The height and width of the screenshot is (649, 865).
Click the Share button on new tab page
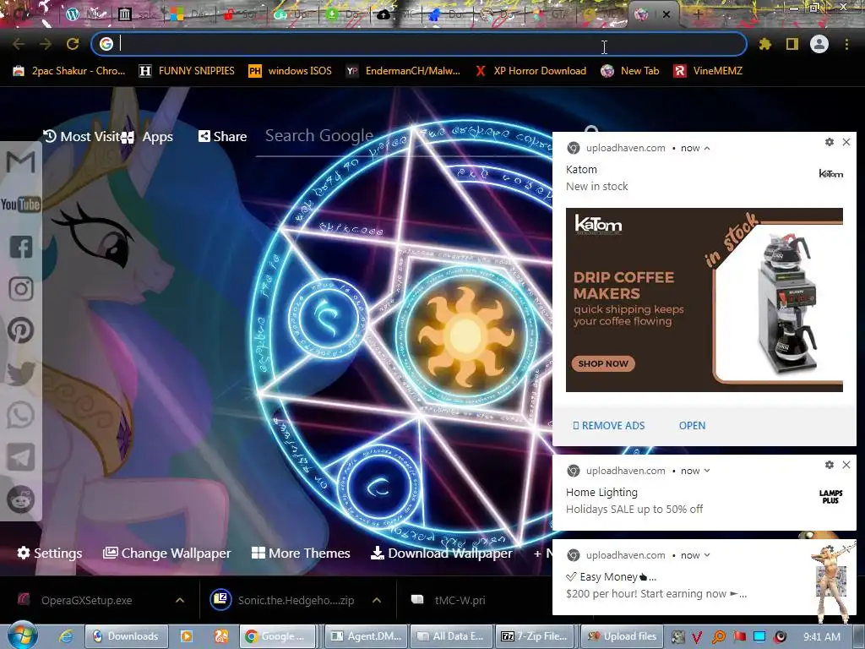tap(222, 136)
